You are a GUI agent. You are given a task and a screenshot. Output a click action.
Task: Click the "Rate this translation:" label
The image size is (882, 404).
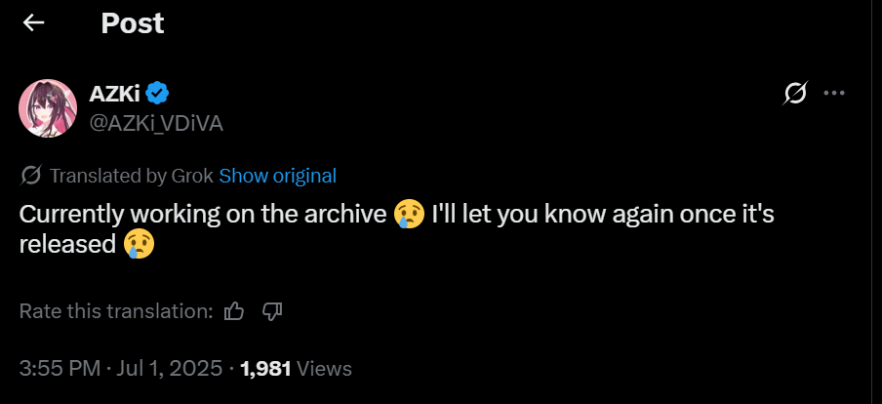116,311
